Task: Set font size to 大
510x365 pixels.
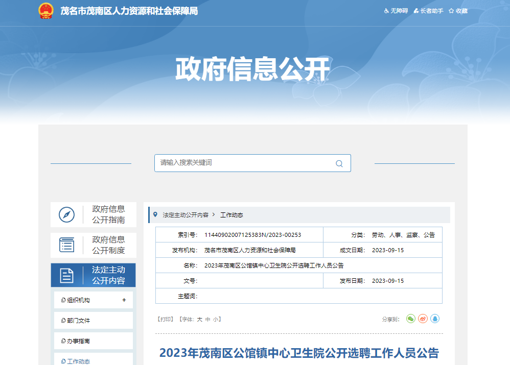Action: click(x=200, y=319)
